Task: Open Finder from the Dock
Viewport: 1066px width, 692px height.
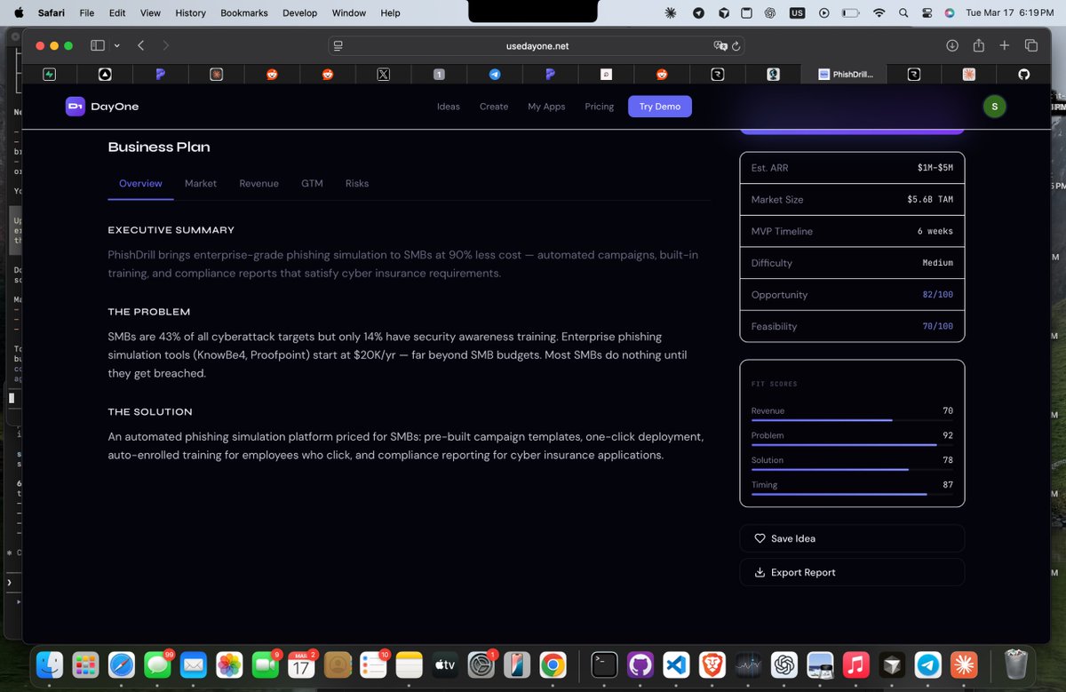Action: click(x=50, y=664)
